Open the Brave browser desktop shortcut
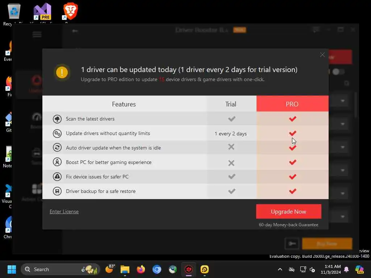This screenshot has width=371, height=278. (x=70, y=12)
